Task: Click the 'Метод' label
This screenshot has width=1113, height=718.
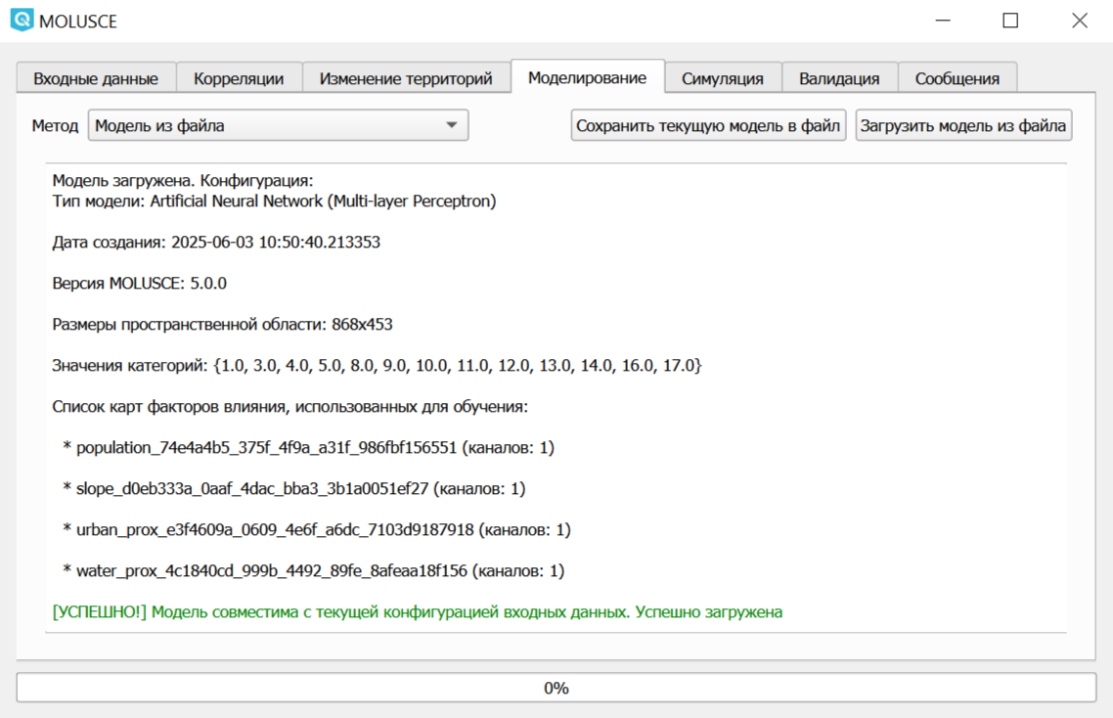Action: [55, 126]
